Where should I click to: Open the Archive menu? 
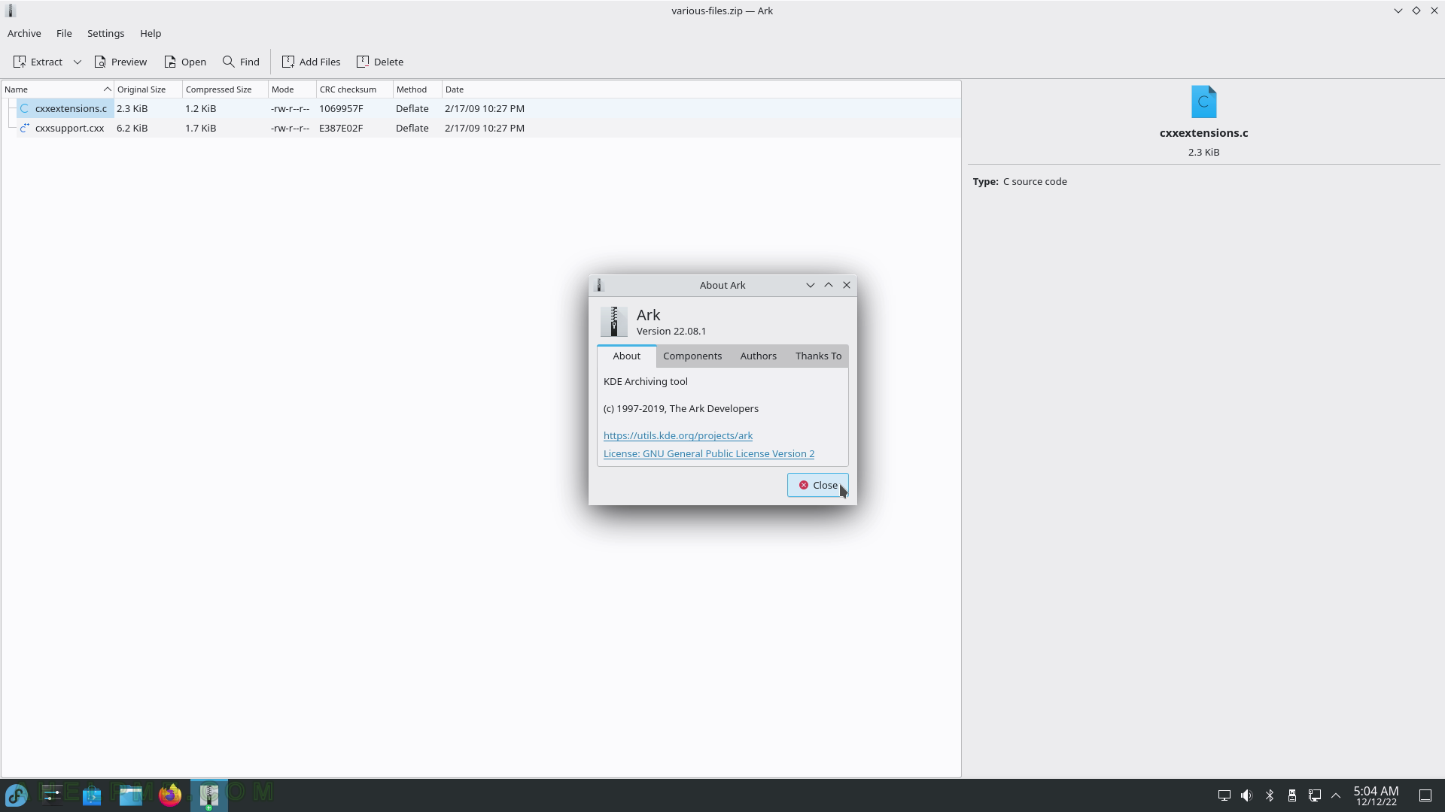click(x=24, y=33)
